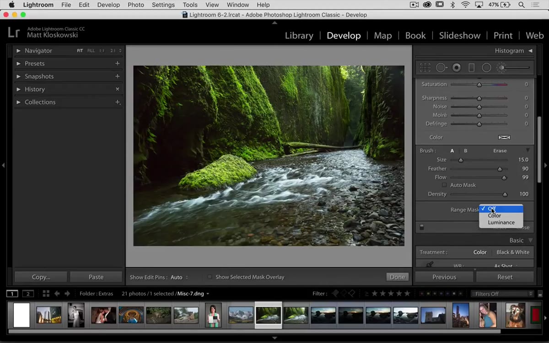Select main window display button 1

pos(12,294)
